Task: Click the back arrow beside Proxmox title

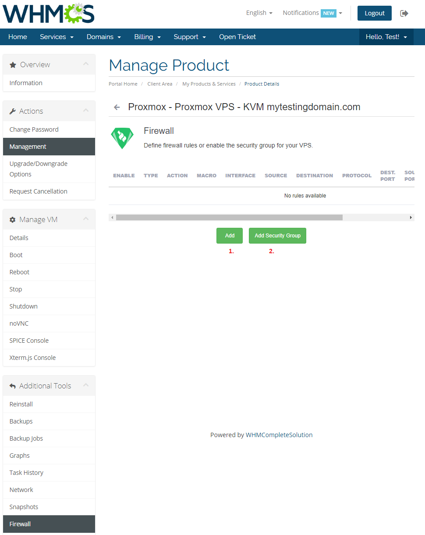Action: coord(117,107)
